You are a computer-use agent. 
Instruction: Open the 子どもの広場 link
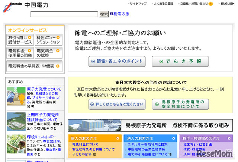click(82, 154)
